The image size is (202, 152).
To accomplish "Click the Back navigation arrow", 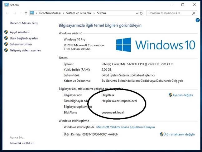I will 7,13.
